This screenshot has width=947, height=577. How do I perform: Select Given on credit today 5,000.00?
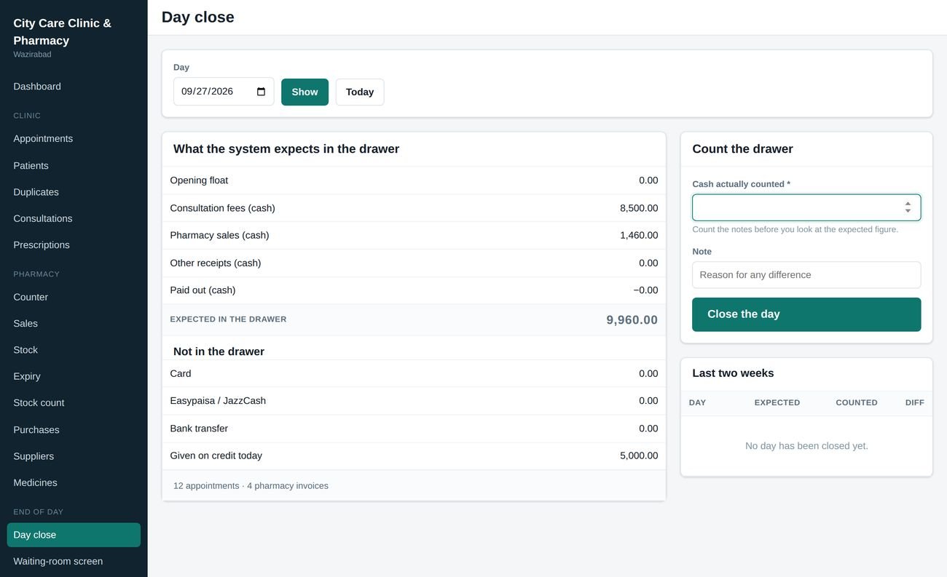coord(639,455)
